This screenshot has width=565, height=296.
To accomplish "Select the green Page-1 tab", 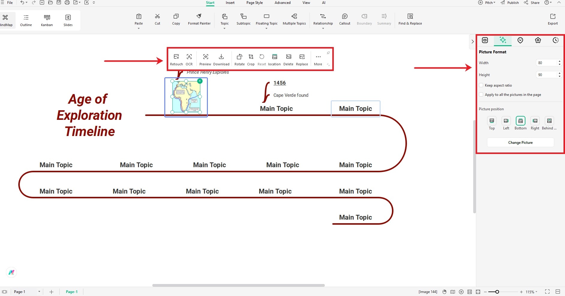I will pyautogui.click(x=72, y=292).
